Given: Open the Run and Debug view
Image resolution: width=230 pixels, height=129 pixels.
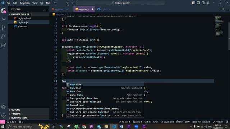Looking at the screenshot, I should tap(3, 37).
